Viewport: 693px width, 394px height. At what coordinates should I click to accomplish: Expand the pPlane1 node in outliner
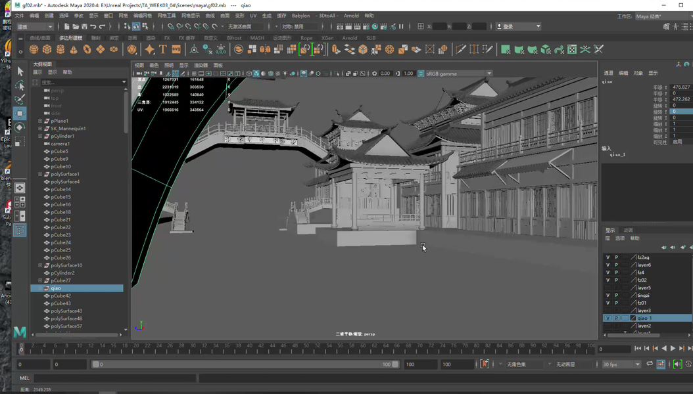(40, 121)
